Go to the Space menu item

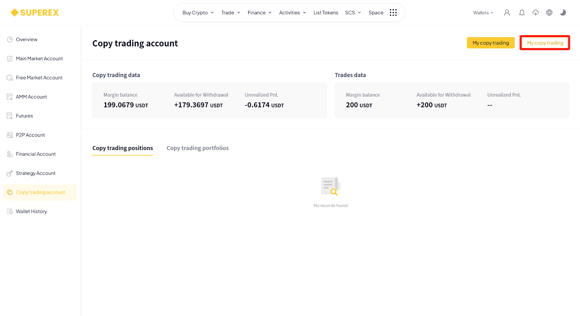(x=376, y=13)
